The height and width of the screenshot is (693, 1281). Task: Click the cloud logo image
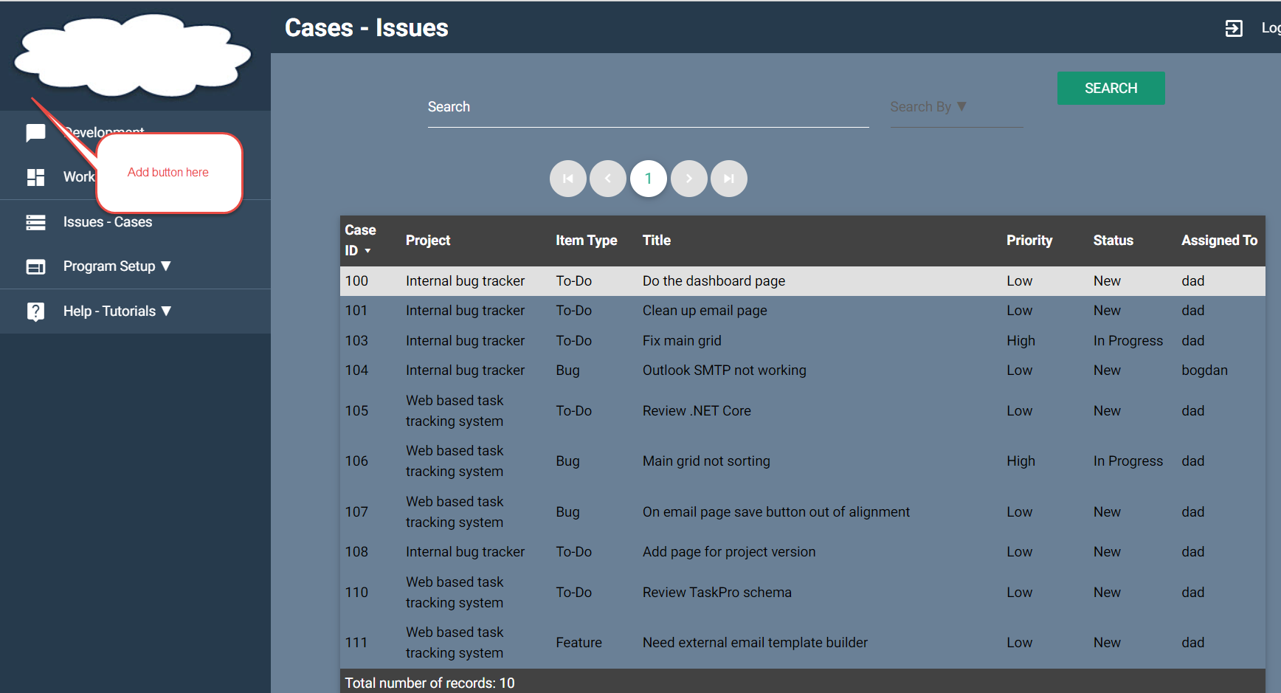(x=133, y=56)
